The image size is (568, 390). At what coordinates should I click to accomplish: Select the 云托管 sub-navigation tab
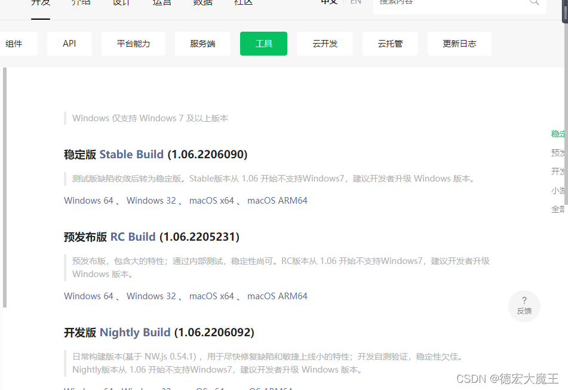[x=390, y=44]
